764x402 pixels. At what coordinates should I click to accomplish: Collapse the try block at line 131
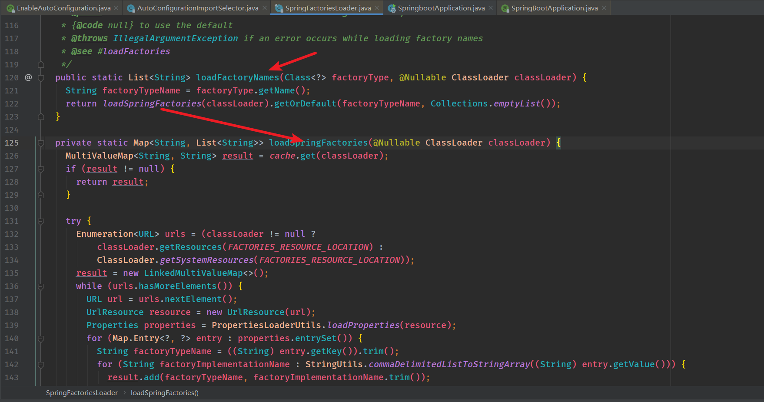tap(41, 221)
